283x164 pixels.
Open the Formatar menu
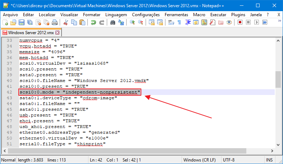pos(92,15)
